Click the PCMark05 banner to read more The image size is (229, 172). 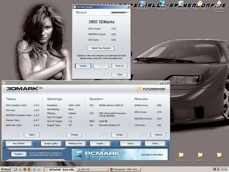pos(120,155)
